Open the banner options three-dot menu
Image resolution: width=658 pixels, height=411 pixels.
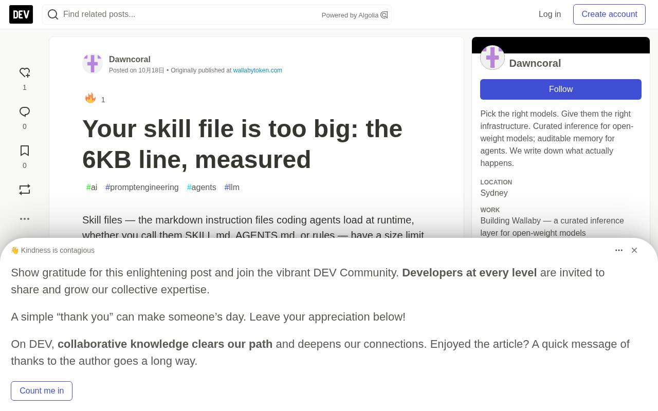[619, 250]
